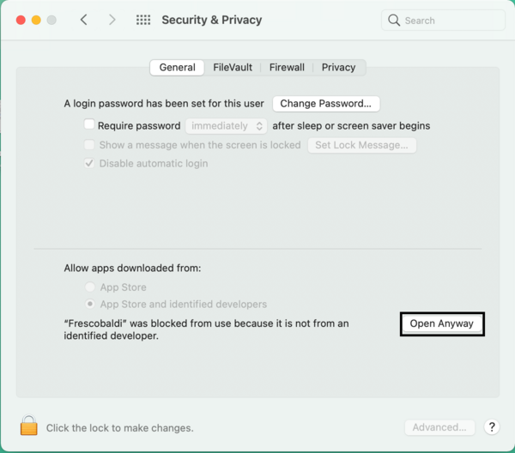Select the App Store radio button
515x453 pixels.
pos(89,287)
